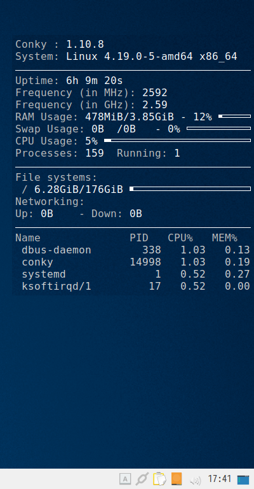Click the MEM% value 0.13
The width and height of the screenshot is (254, 489).
pos(237,250)
